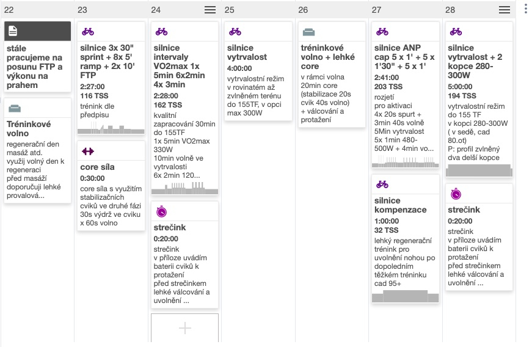
Task: Click interval graph thumbnail on VO2max workout
Action: tap(184, 188)
